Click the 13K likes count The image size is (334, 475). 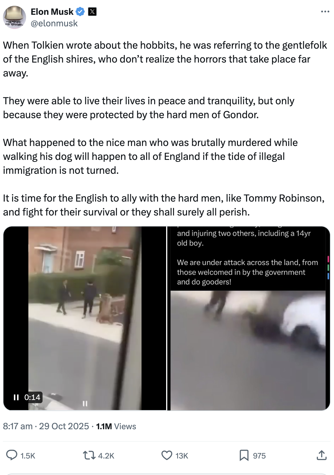tap(181, 456)
